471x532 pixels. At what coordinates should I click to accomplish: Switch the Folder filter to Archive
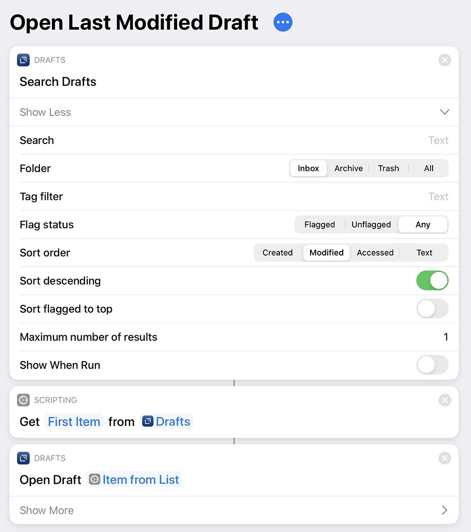click(x=348, y=168)
